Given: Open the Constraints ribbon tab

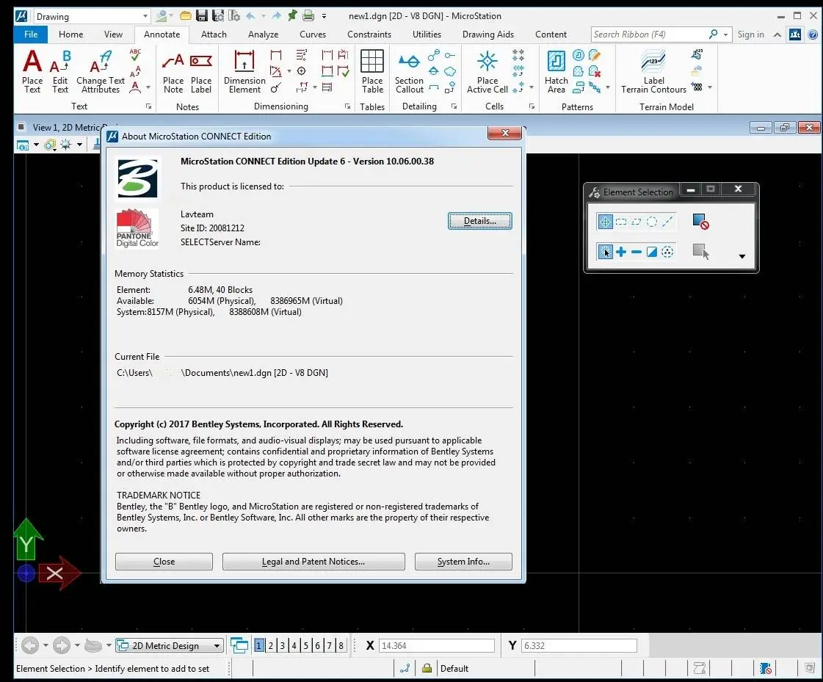Looking at the screenshot, I should pyautogui.click(x=369, y=34).
